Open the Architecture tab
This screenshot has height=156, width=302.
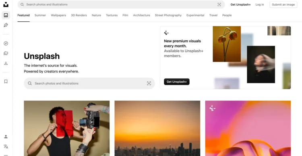(x=142, y=15)
